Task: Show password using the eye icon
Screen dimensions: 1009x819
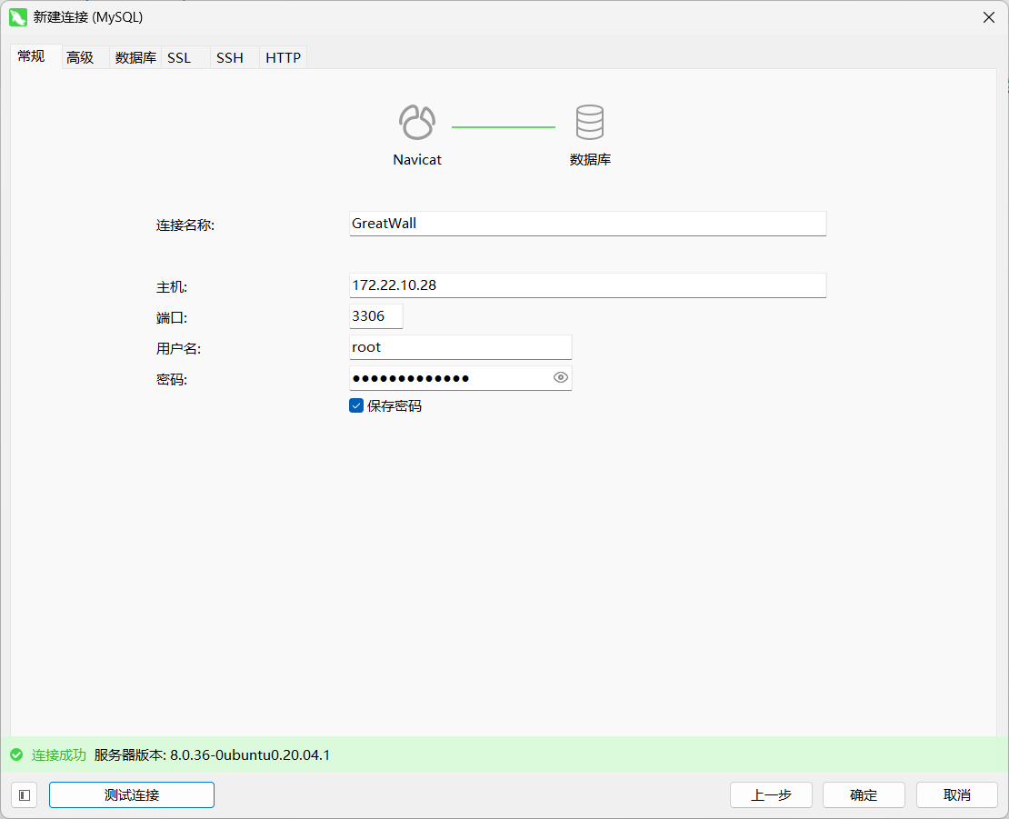Action: click(x=561, y=377)
